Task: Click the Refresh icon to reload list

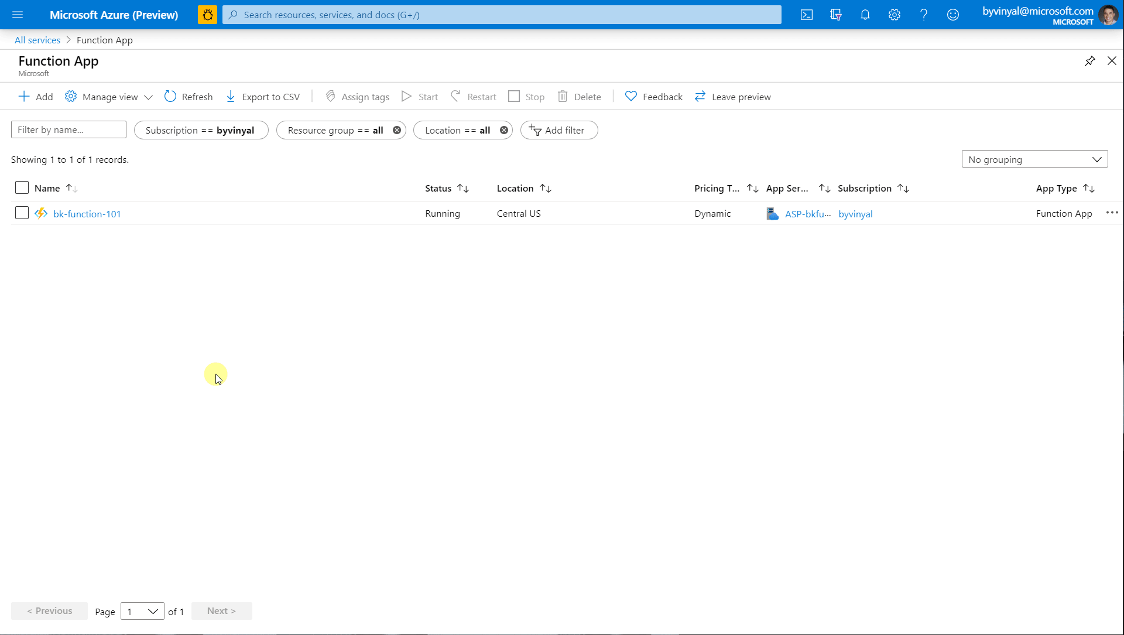Action: coord(170,97)
